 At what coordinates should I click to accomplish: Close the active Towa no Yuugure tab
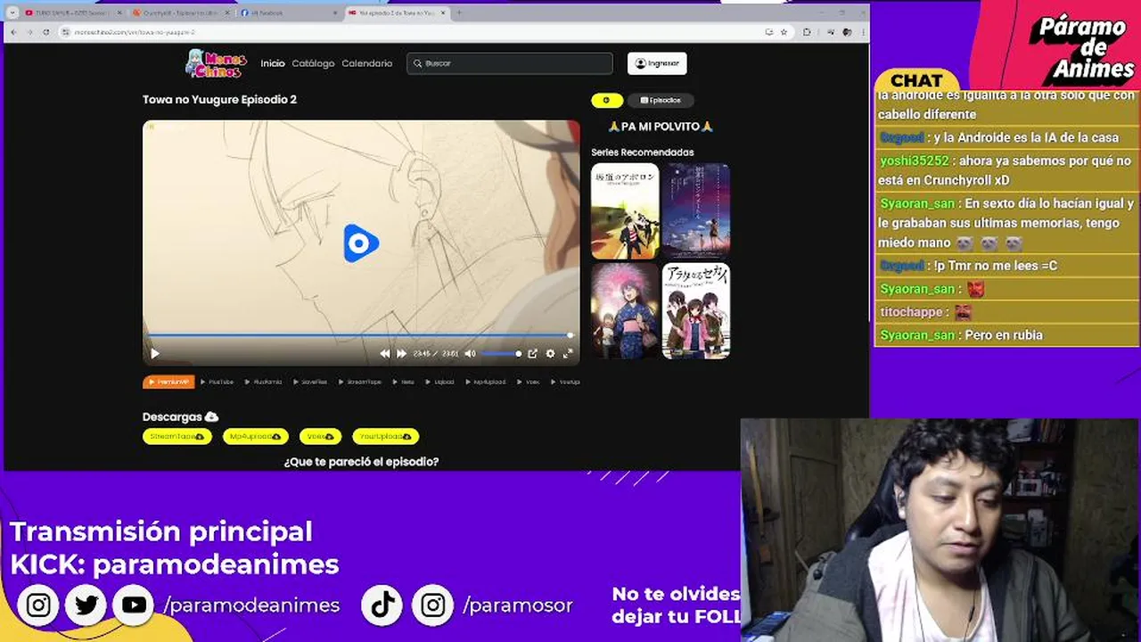click(443, 13)
